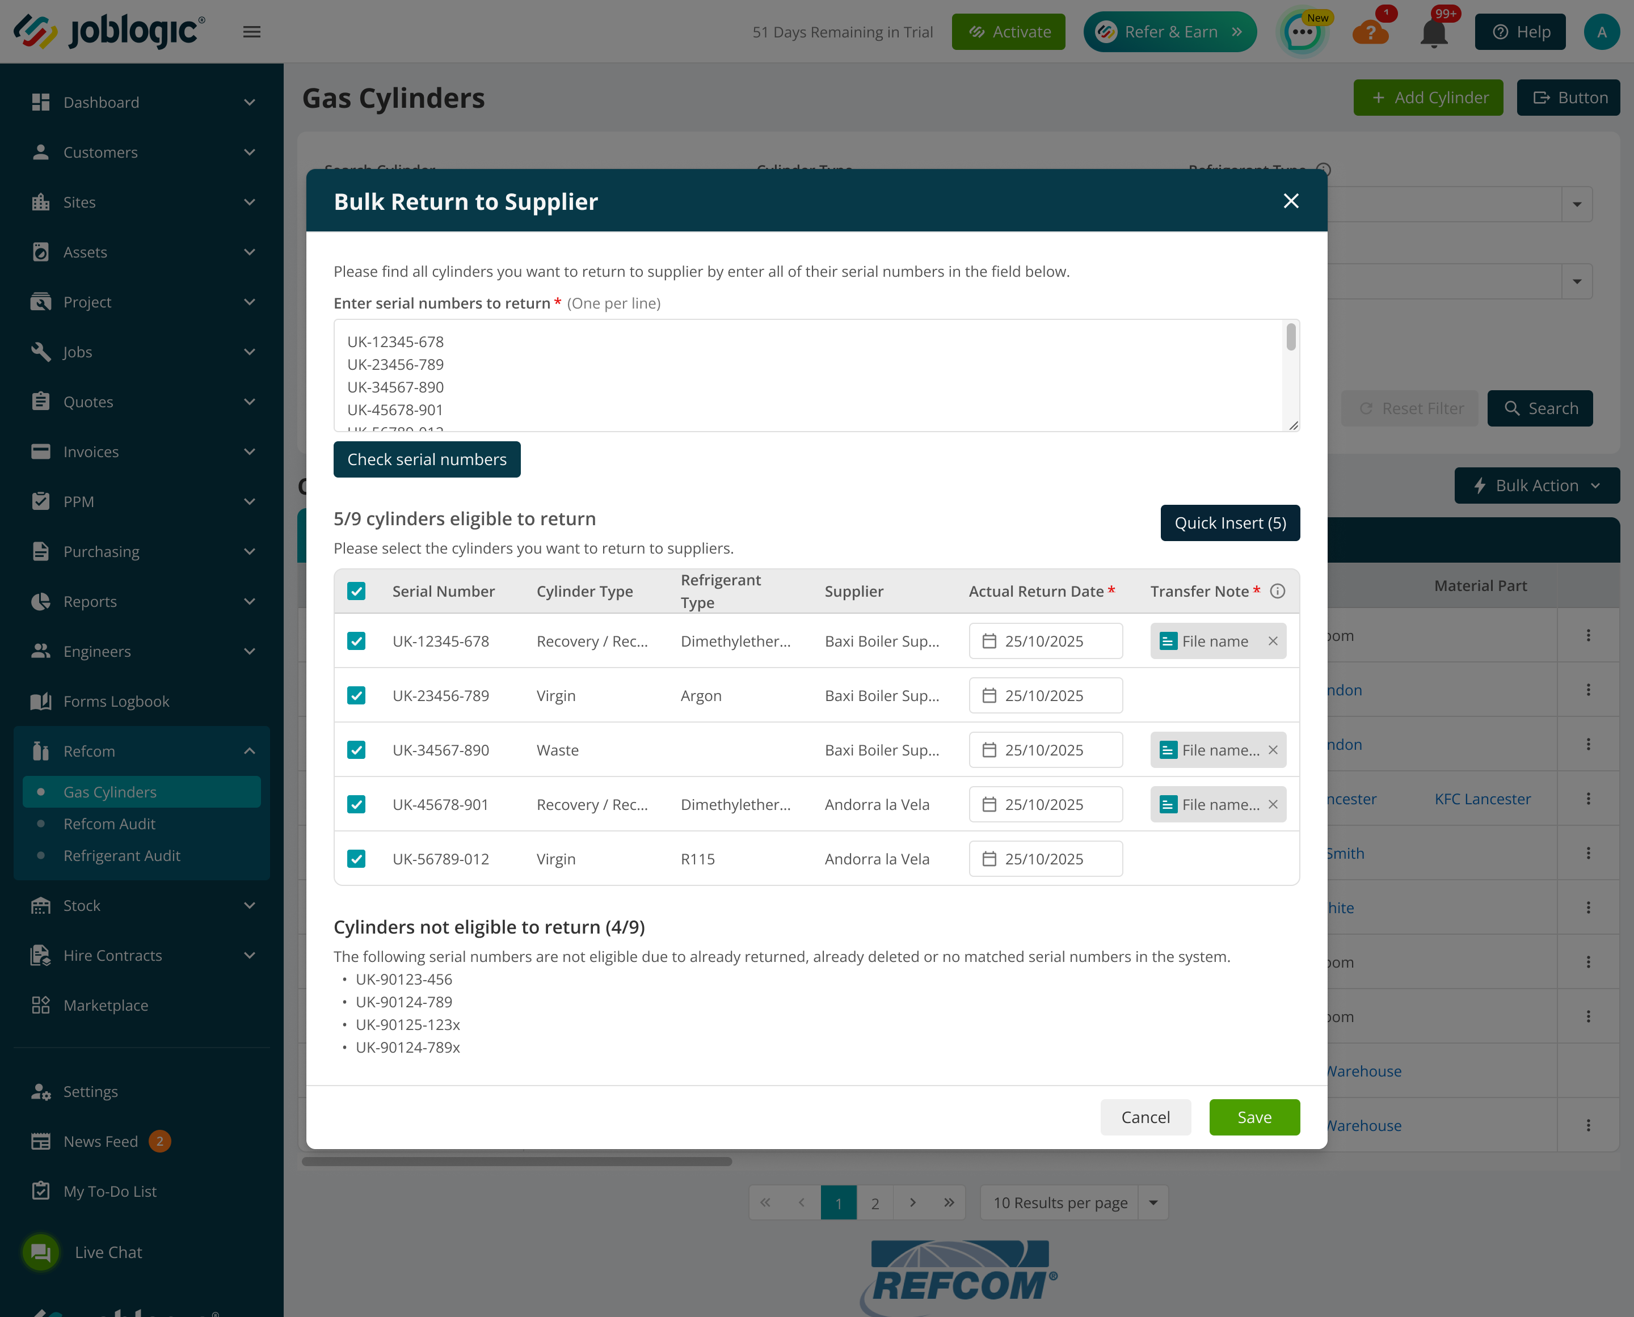Click Transfer Note info icon
1634x1317 pixels.
(x=1278, y=591)
